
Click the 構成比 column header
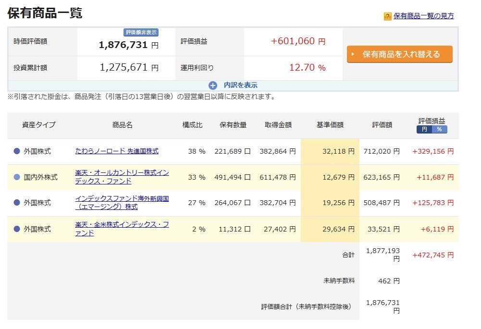192,125
